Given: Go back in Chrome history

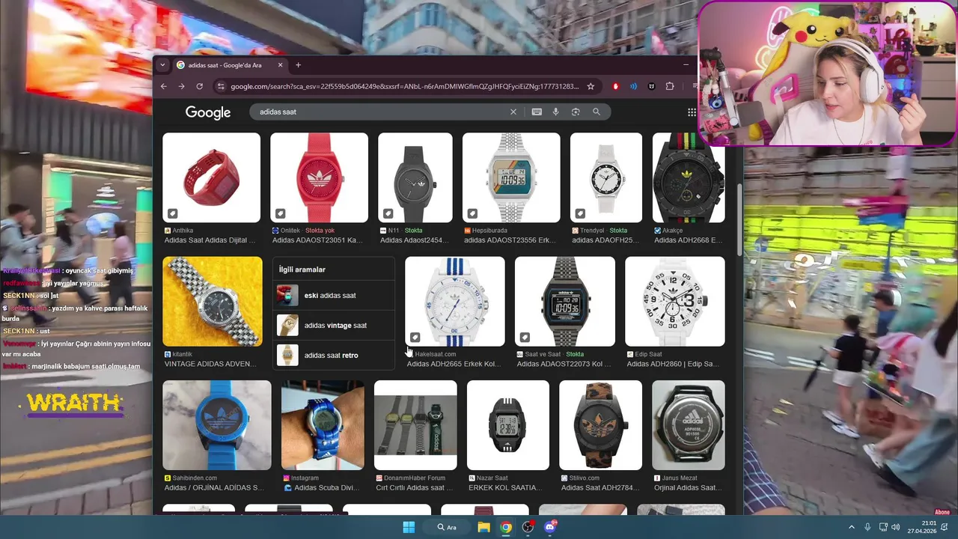Looking at the screenshot, I should 164,86.
